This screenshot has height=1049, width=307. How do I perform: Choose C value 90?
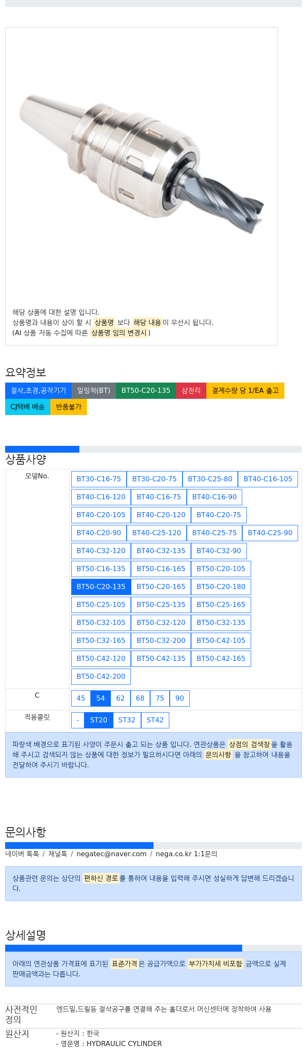click(180, 698)
